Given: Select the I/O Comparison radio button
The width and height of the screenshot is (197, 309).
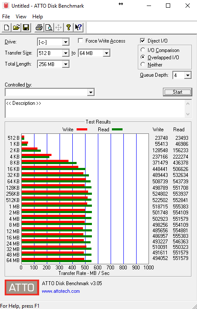Looking at the screenshot, I should click(143, 50).
